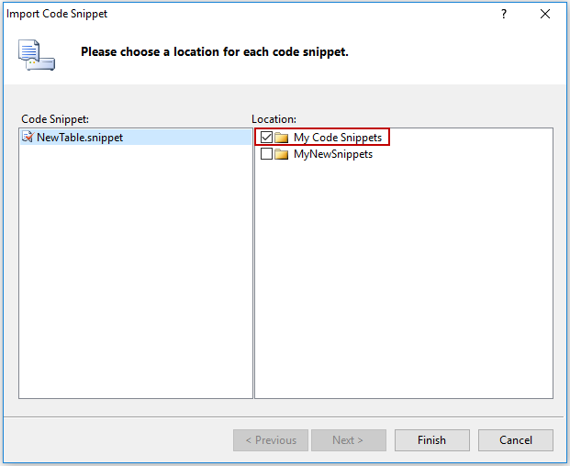Advance with the Next button
The height and width of the screenshot is (466, 570).
point(348,440)
